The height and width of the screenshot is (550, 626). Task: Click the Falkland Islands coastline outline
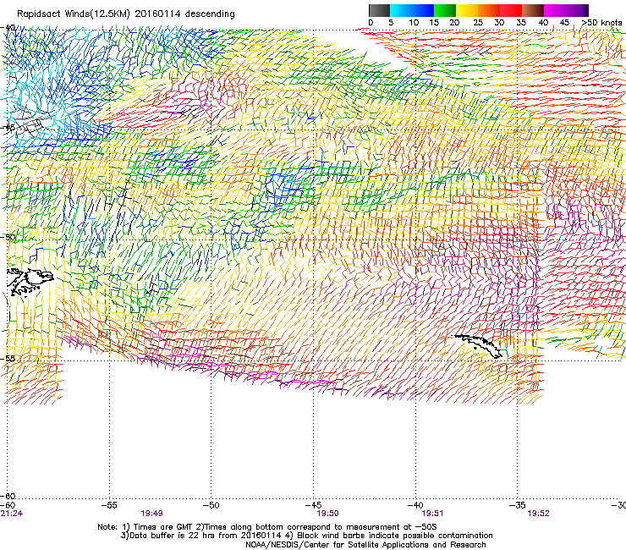point(30,282)
